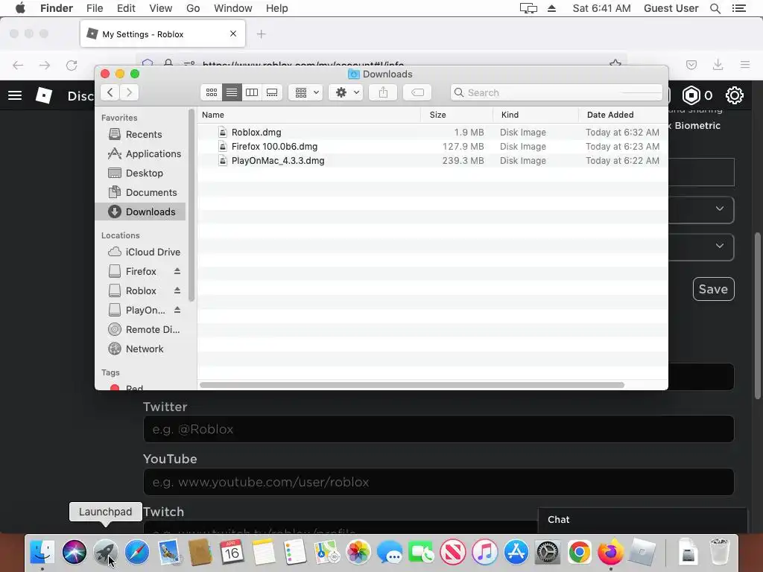This screenshot has width=763, height=572.
Task: Open the View menu
Action: 161,8
